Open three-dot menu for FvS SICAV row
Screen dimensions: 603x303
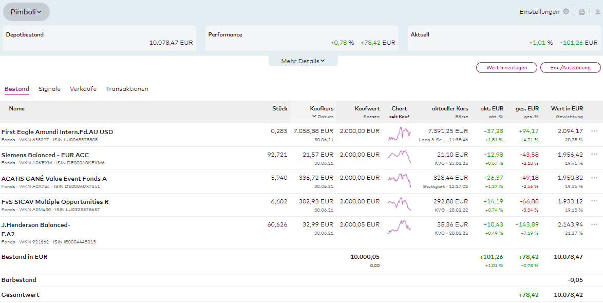click(x=594, y=201)
